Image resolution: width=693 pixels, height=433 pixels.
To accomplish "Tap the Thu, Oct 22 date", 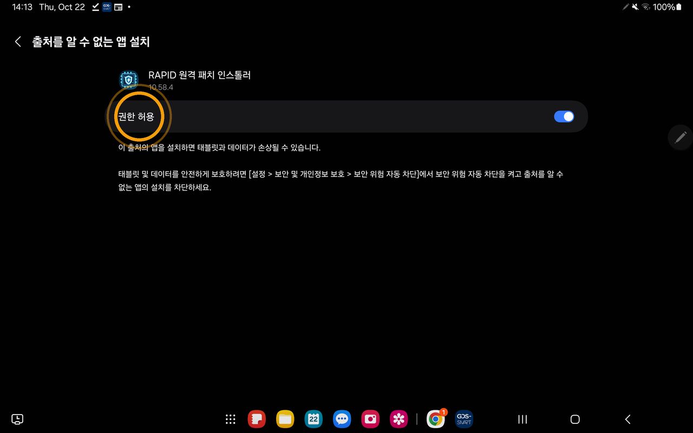I will click(62, 7).
